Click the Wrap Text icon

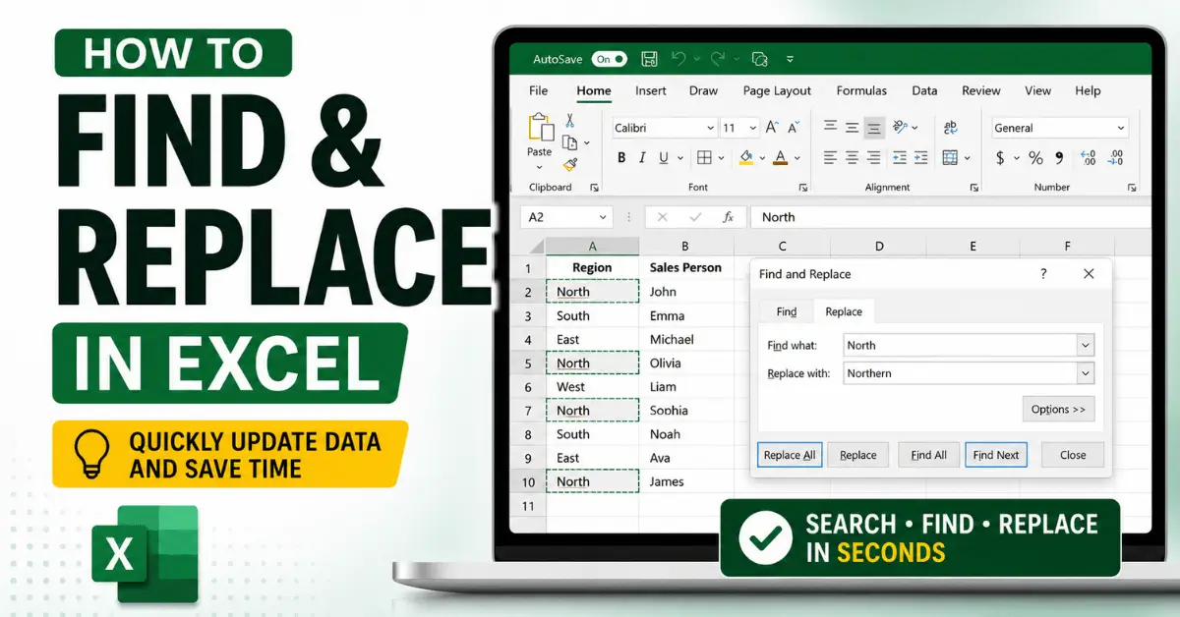tap(950, 128)
